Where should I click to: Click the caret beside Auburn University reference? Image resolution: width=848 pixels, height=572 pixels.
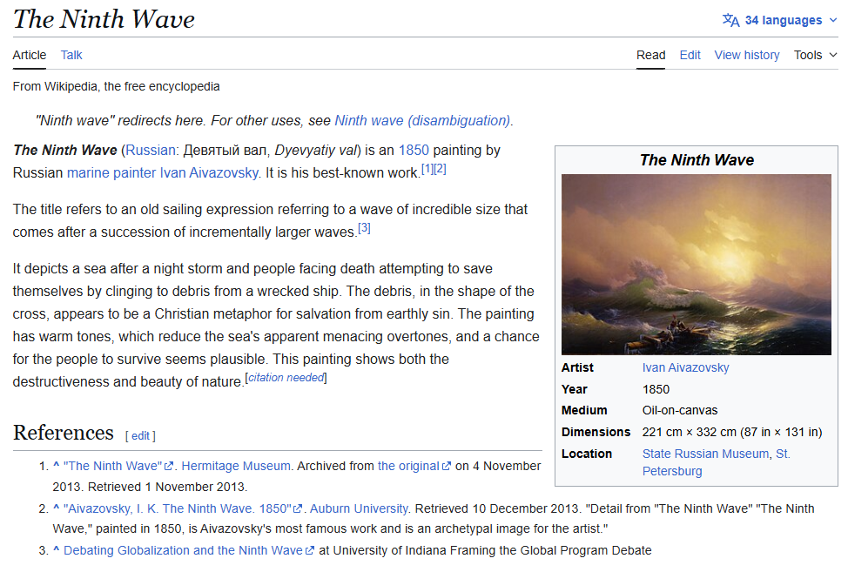tap(56, 508)
